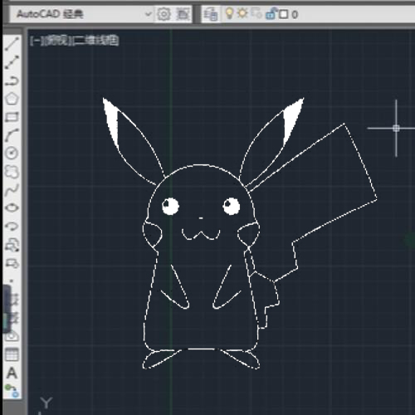Select the Line draw tool
Image resolution: width=415 pixels, height=415 pixels.
pos(12,44)
